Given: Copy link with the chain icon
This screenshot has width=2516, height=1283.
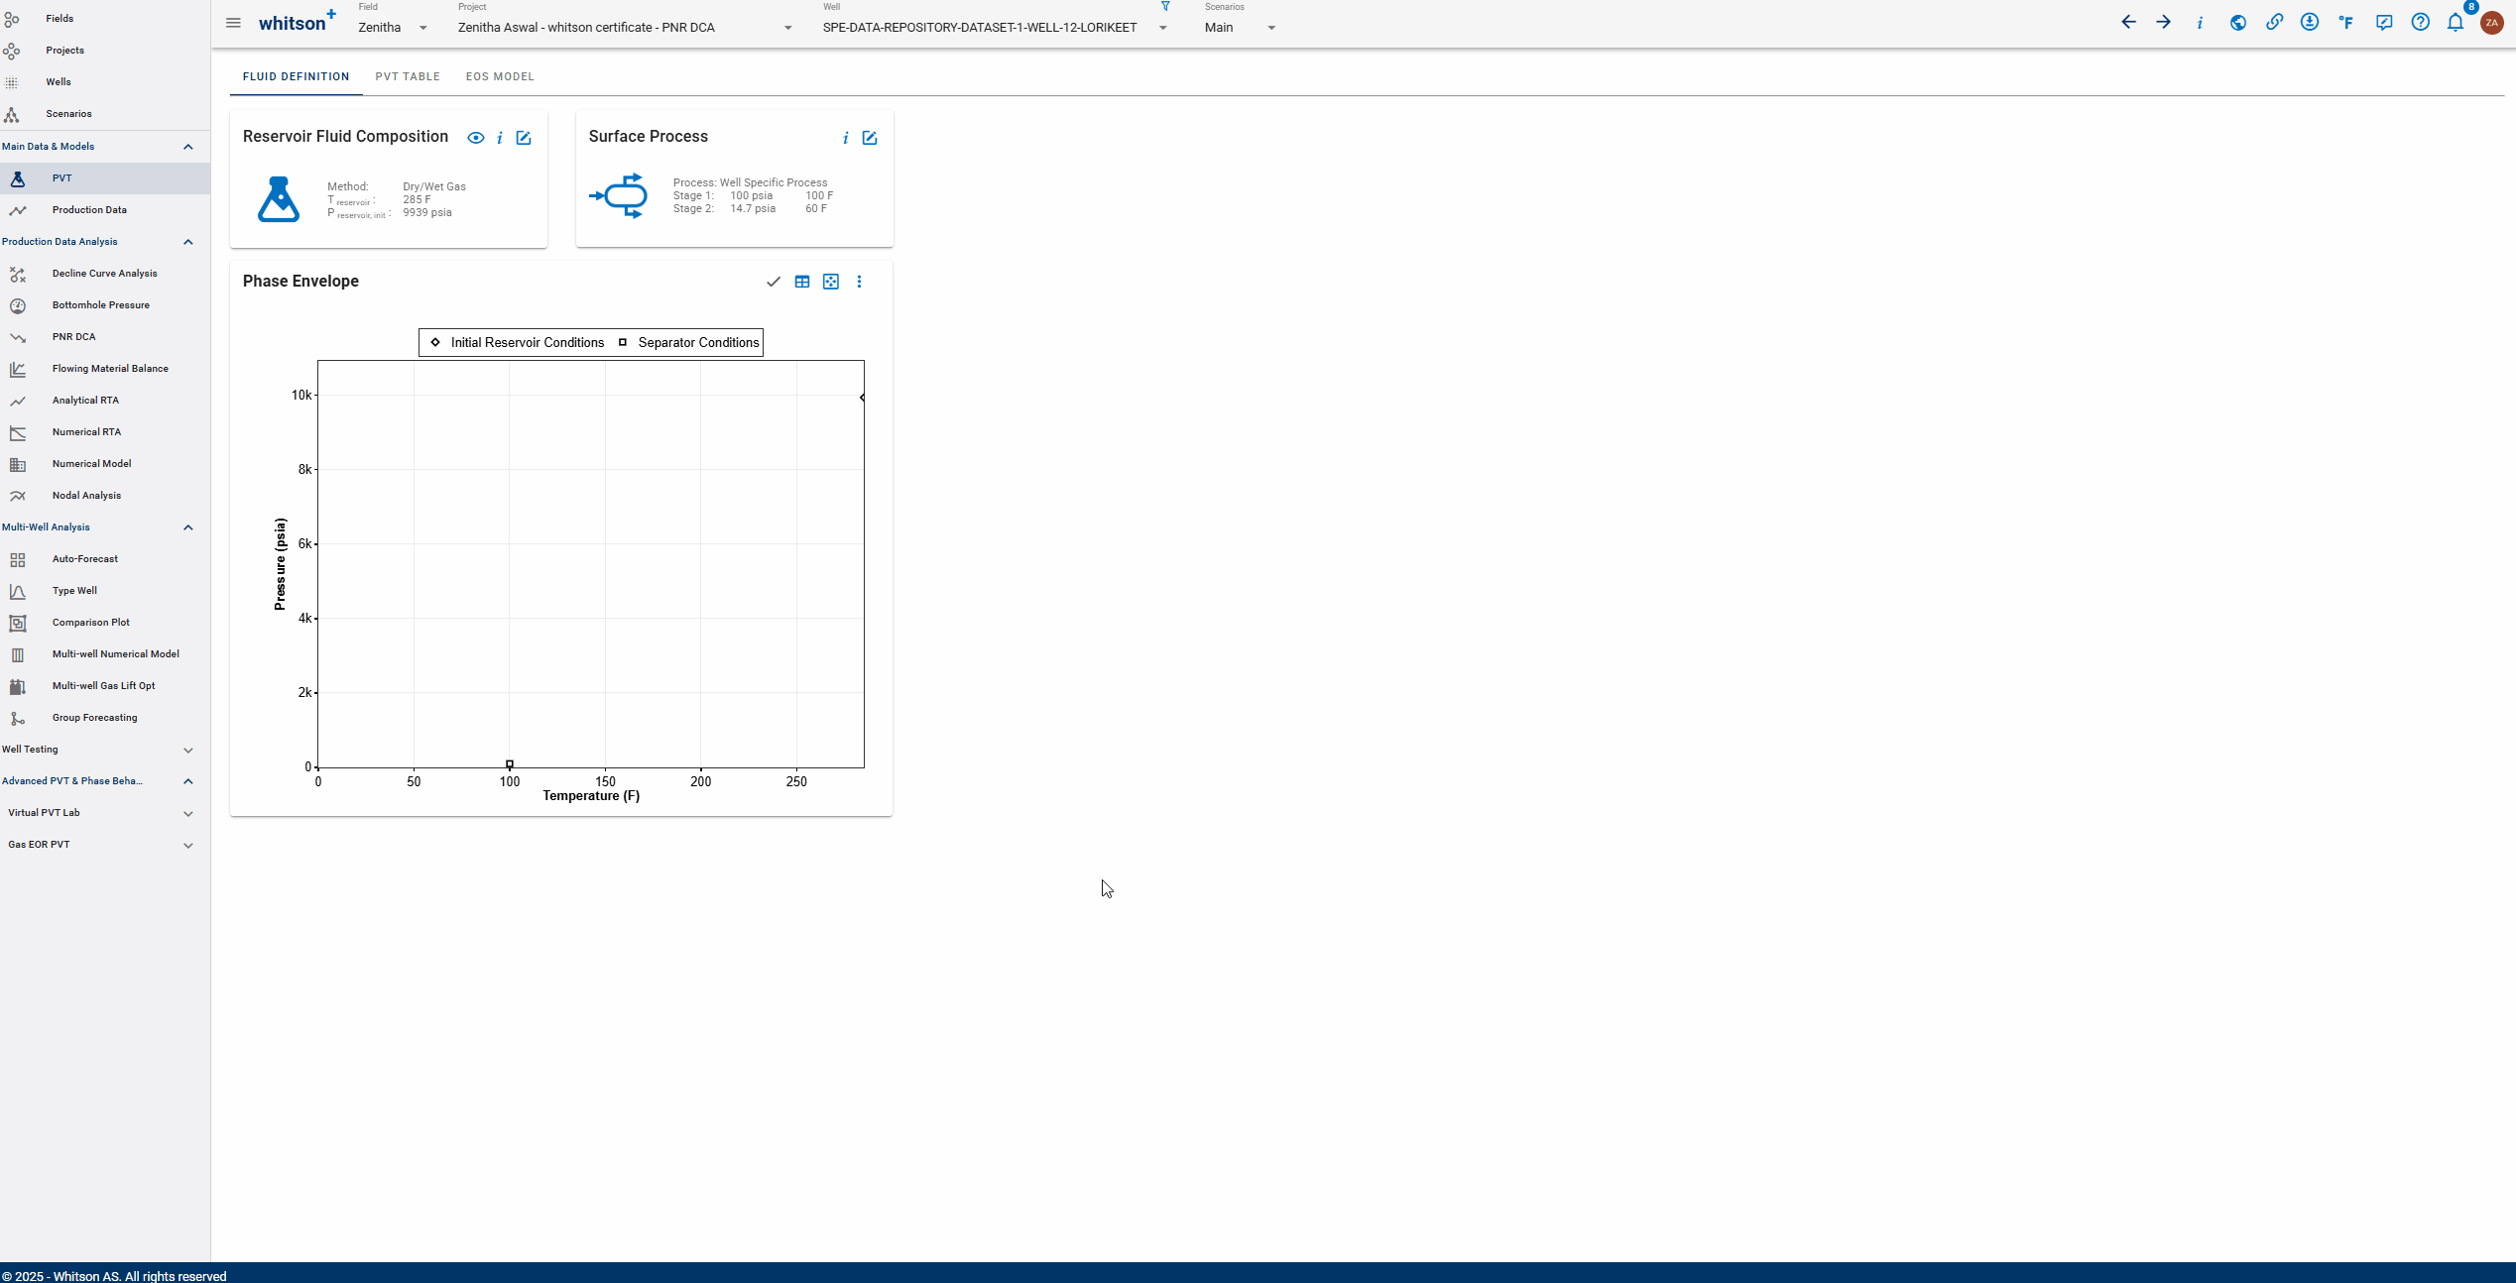Looking at the screenshot, I should tap(2274, 22).
